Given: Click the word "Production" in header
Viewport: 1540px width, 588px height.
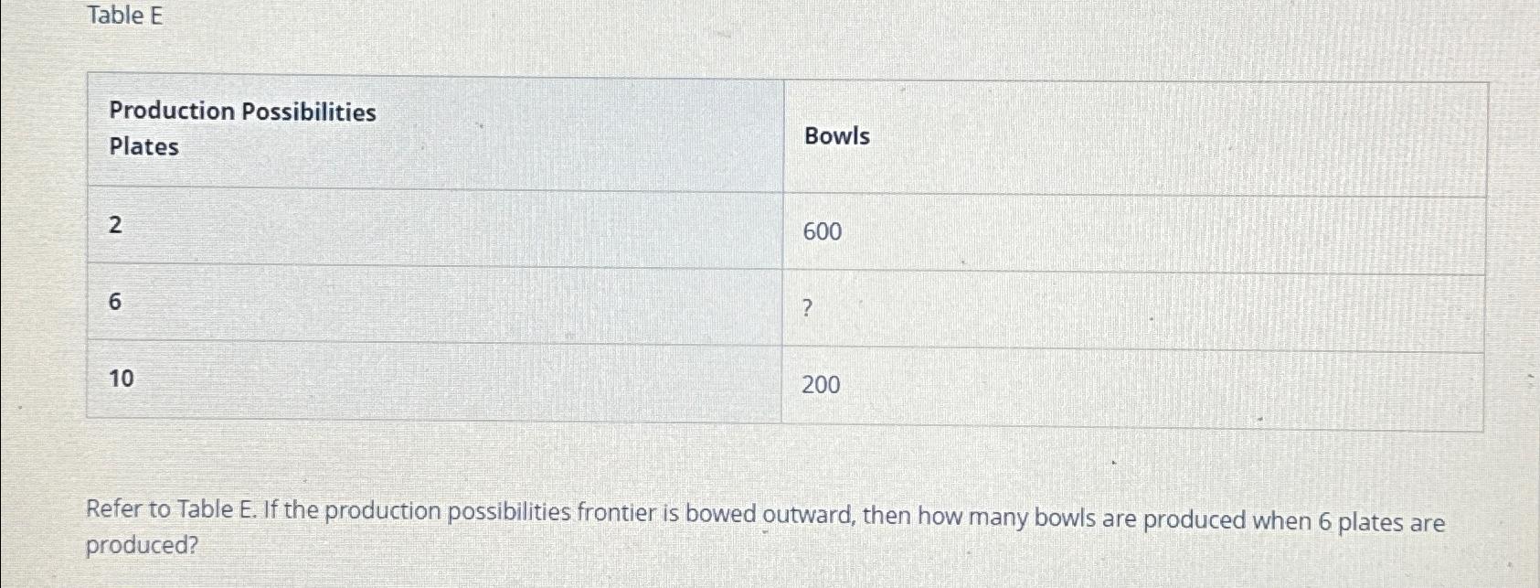Looking at the screenshot, I should [172, 111].
